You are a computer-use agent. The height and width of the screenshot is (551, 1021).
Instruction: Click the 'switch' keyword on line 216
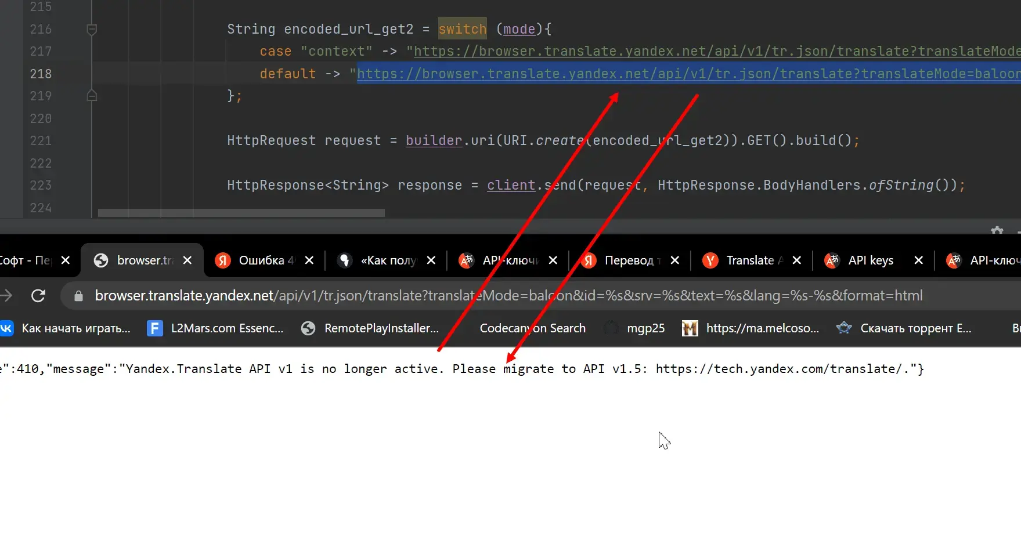[x=463, y=29]
